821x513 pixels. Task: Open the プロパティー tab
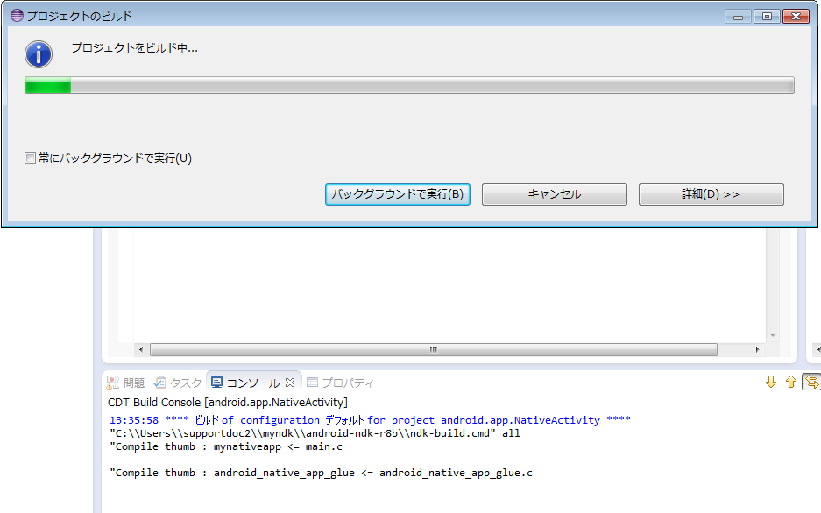(x=345, y=383)
